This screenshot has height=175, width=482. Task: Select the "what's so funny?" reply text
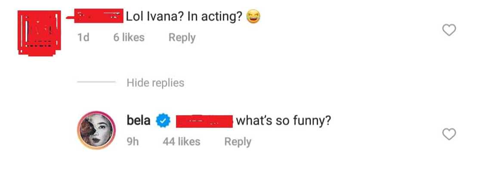coord(284,121)
